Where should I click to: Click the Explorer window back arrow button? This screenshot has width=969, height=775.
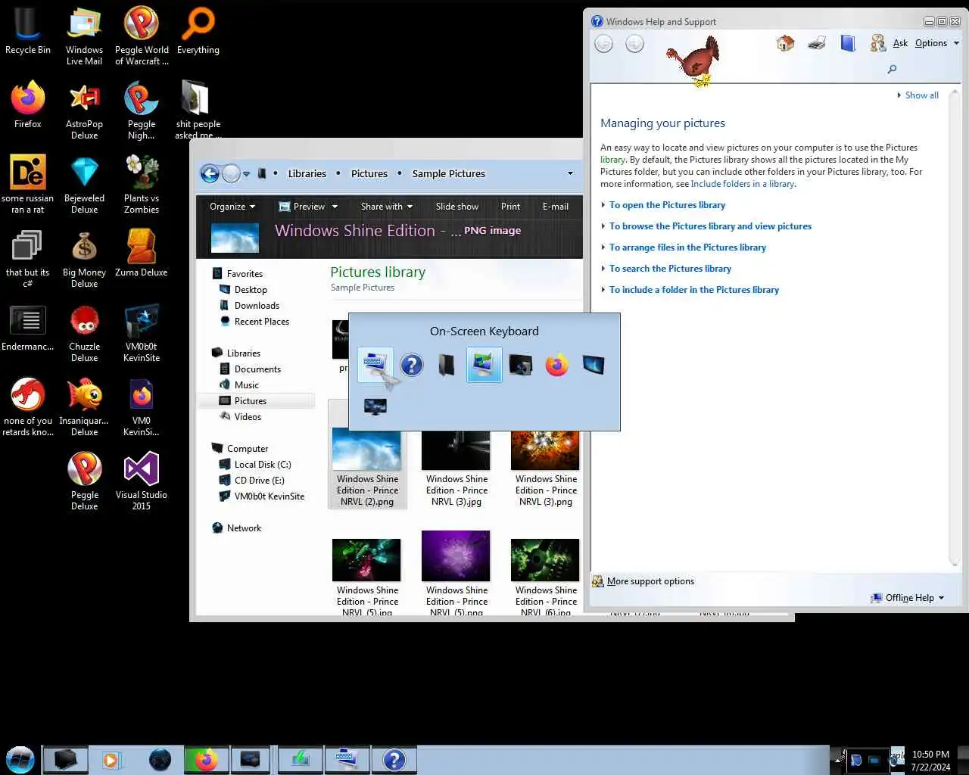coord(210,173)
